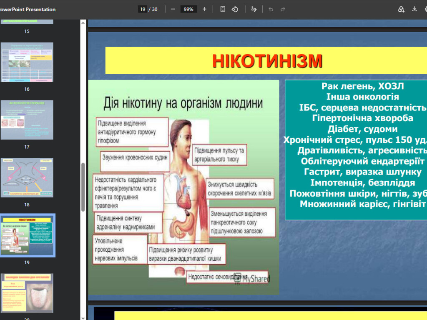Zoom in with the plus button
Image resolution: width=427 pixels, height=320 pixels.
click(x=204, y=9)
